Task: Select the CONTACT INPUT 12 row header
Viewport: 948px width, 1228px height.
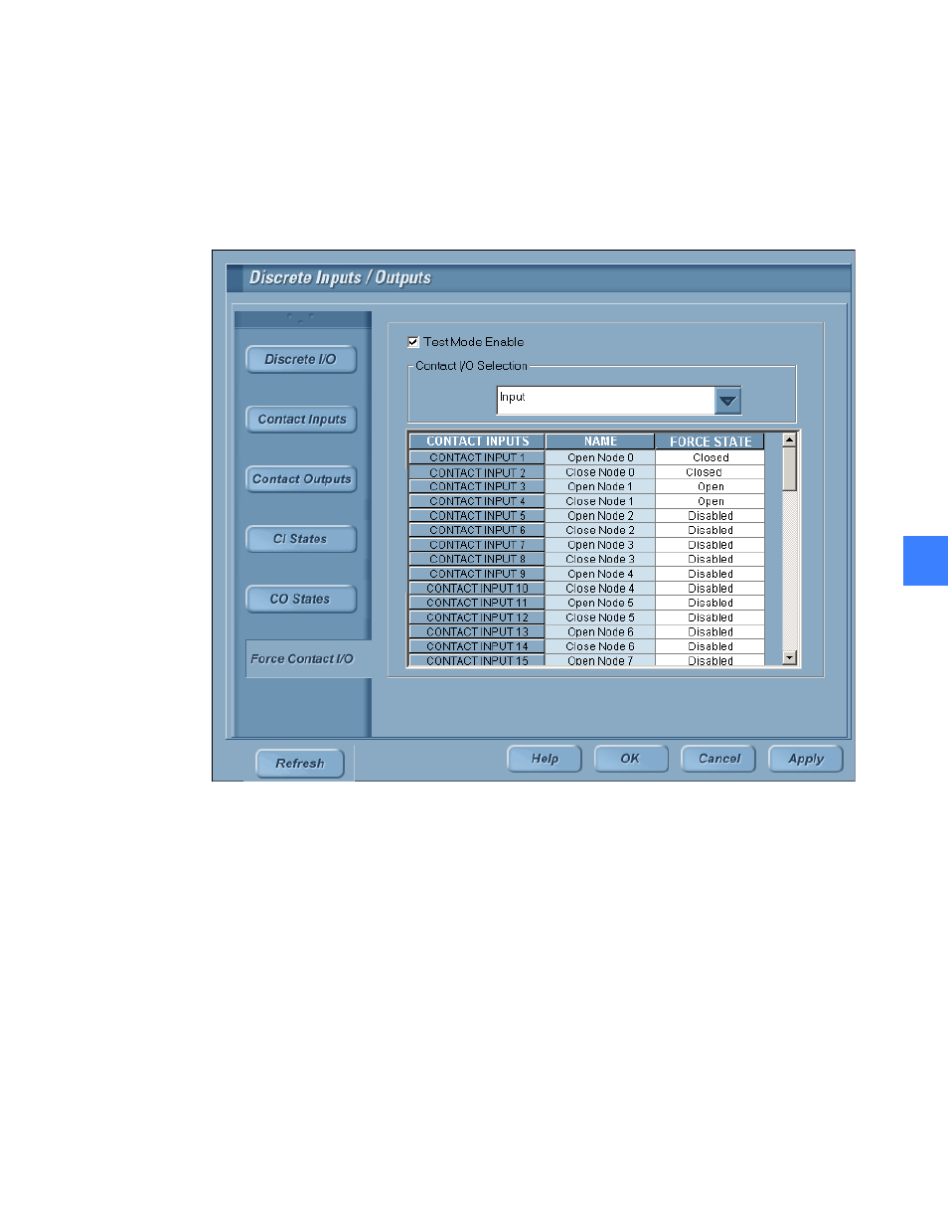Action: [x=477, y=617]
